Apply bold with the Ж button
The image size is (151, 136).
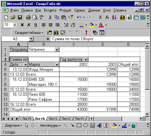click(x=22, y=25)
